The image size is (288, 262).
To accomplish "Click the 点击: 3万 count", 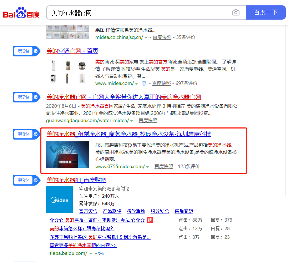I will coord(189,237).
